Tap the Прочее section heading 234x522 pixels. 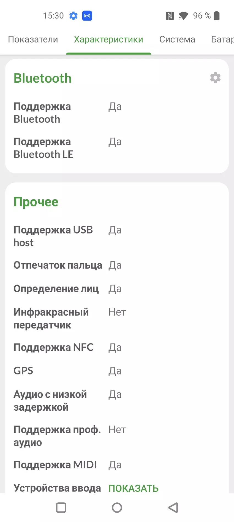coord(36,202)
